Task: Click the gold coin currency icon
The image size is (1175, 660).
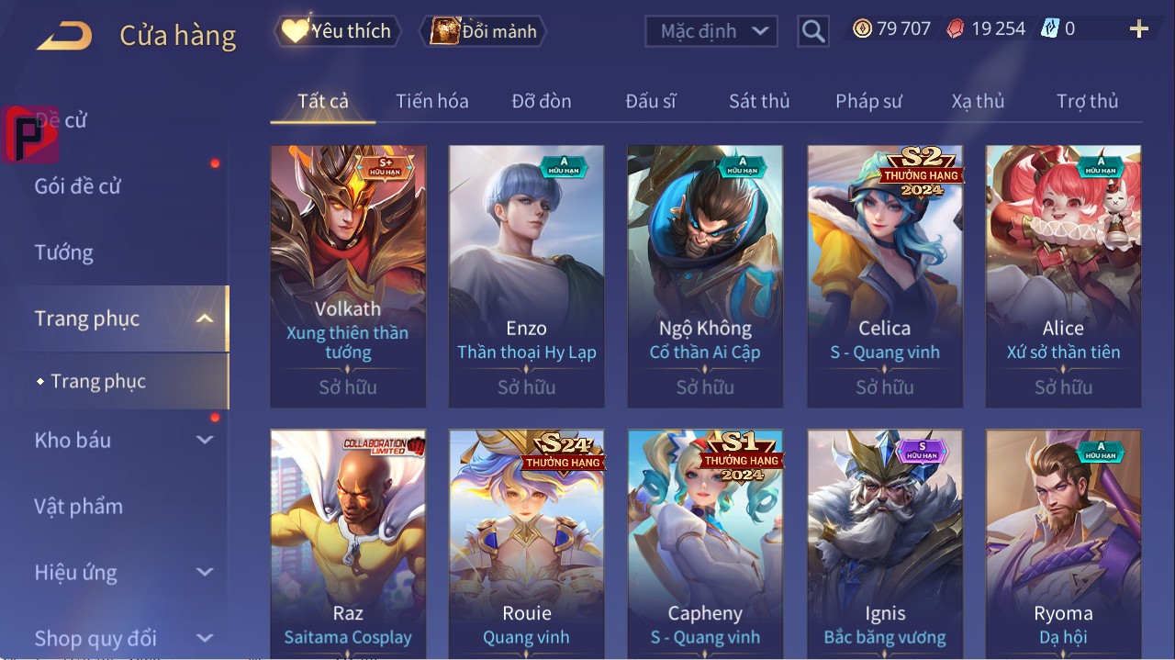Action: coord(862,28)
